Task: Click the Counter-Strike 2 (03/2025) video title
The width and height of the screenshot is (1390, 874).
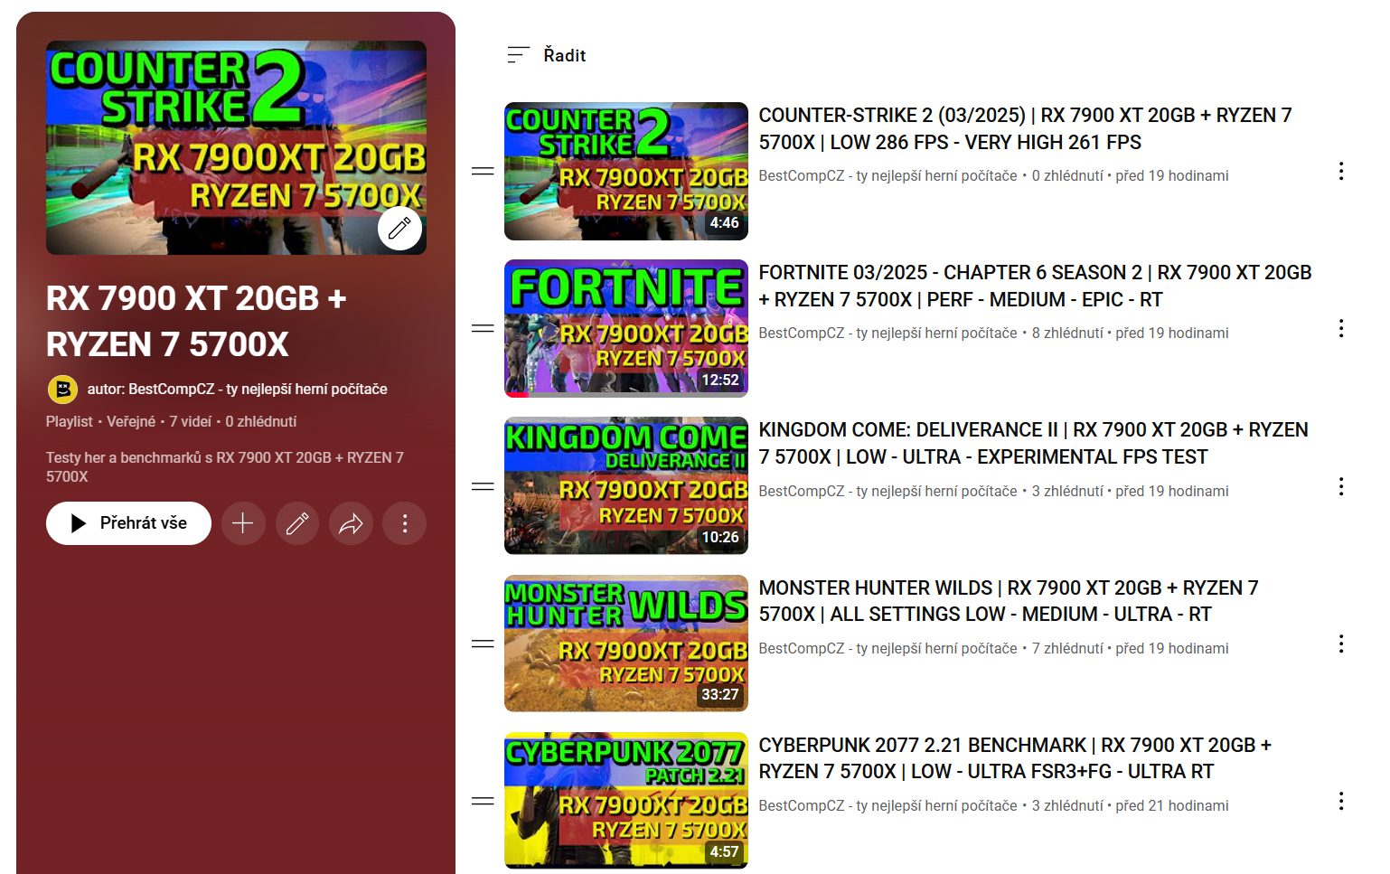Action: (1025, 128)
